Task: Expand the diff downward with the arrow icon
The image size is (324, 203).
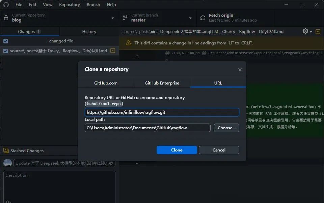Action: point(137,163)
